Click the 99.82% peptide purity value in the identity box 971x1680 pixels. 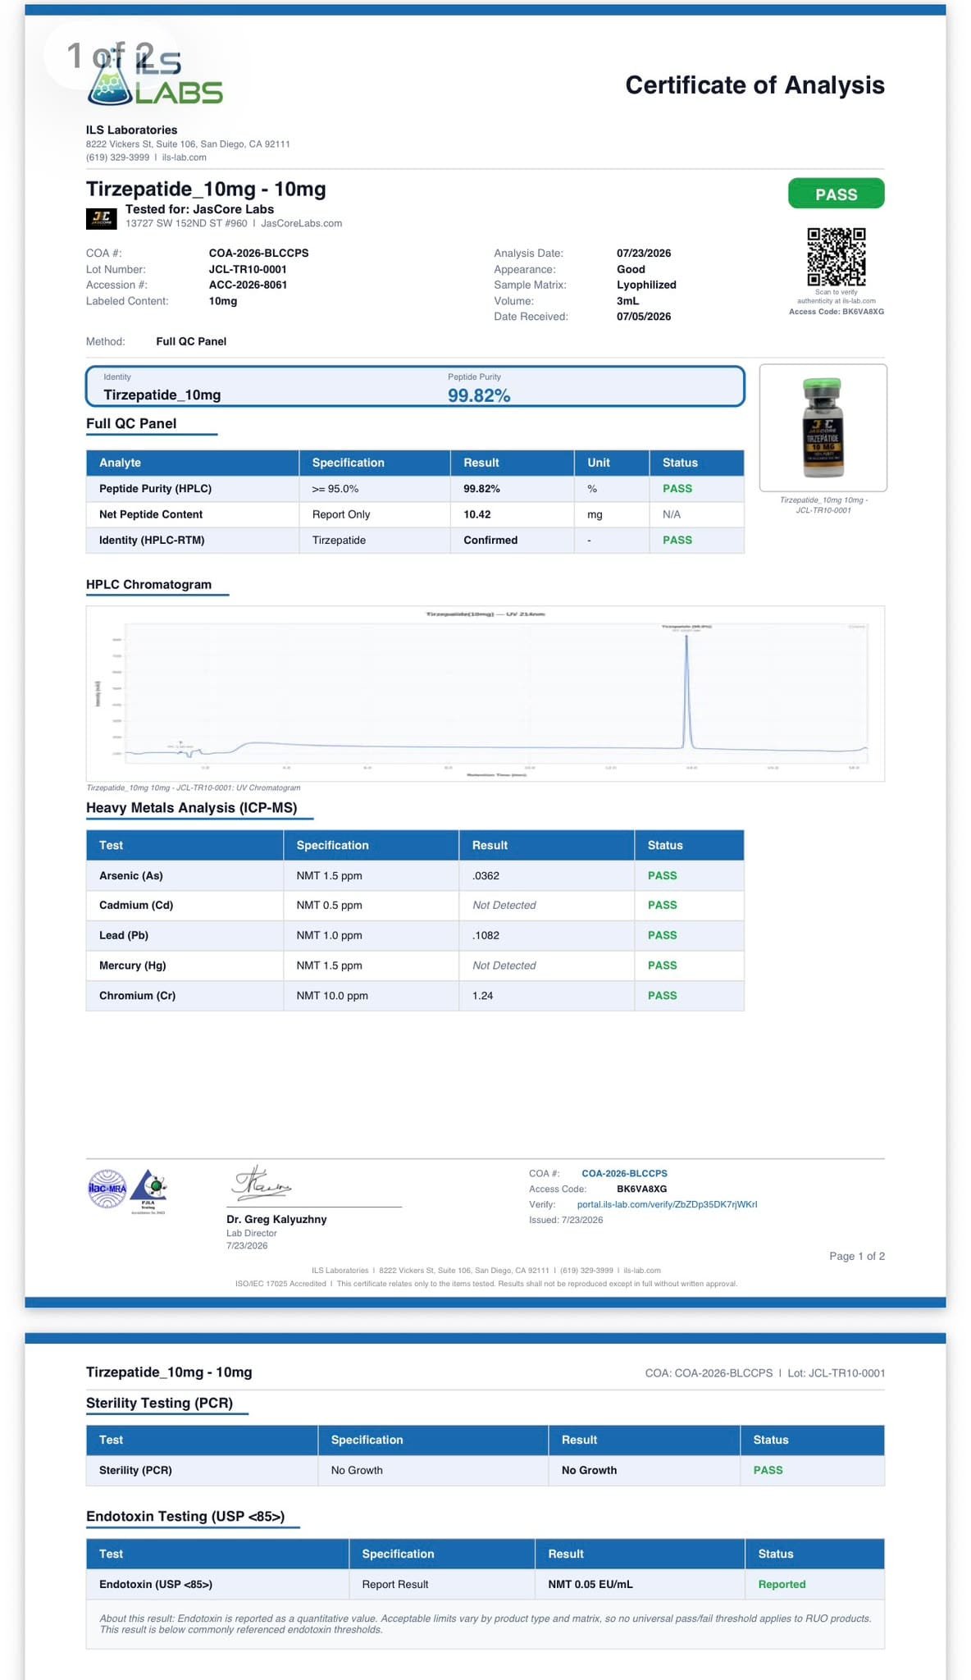(479, 395)
